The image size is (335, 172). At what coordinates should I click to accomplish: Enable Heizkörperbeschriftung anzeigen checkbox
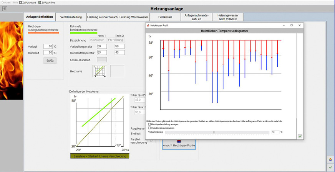[x=149, y=124]
